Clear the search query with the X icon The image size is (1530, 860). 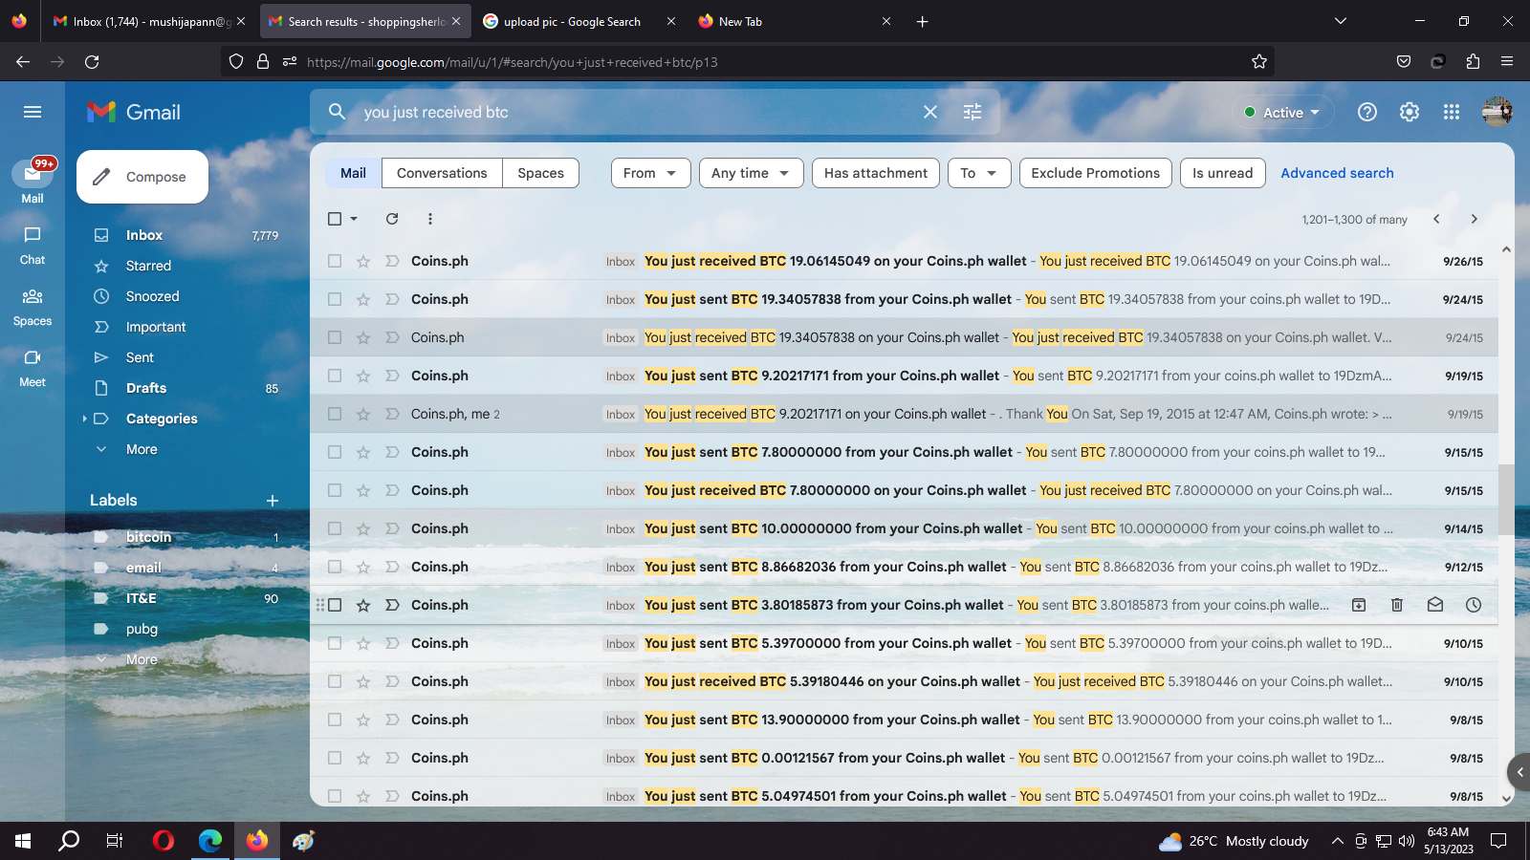[930, 112]
